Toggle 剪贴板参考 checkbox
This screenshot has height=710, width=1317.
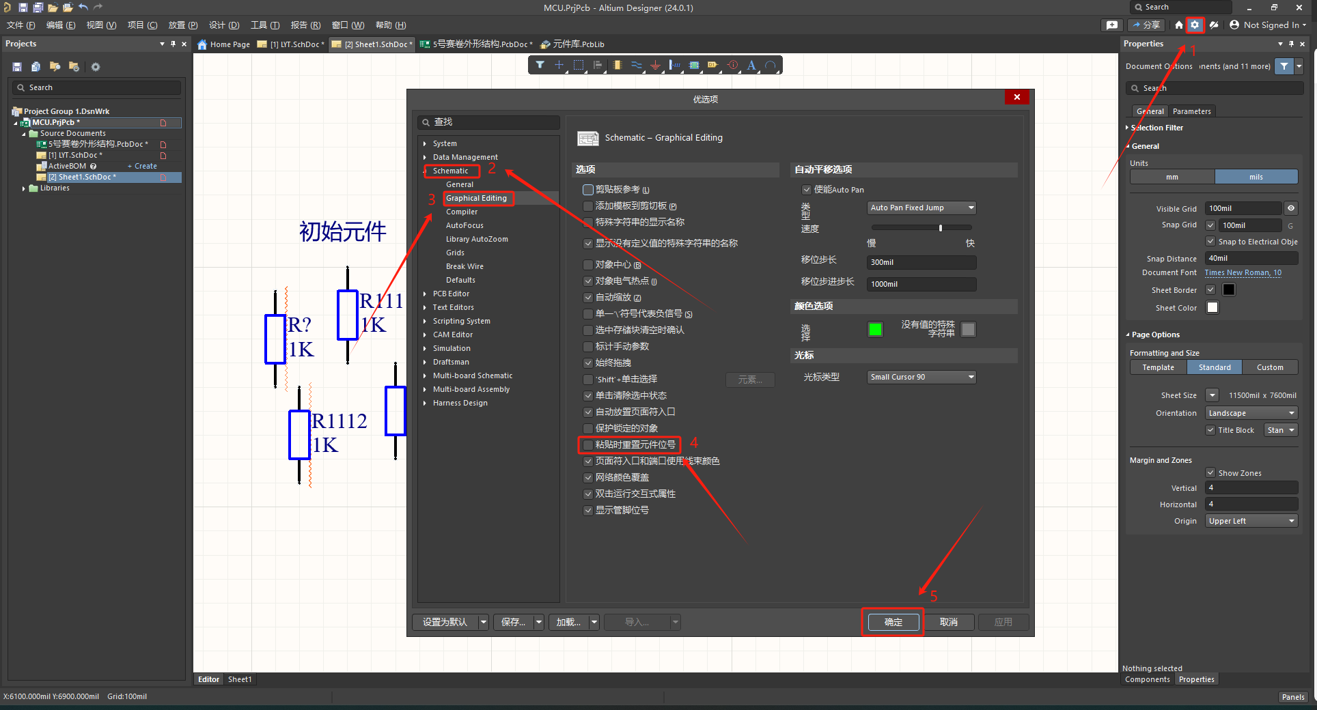coord(587,190)
